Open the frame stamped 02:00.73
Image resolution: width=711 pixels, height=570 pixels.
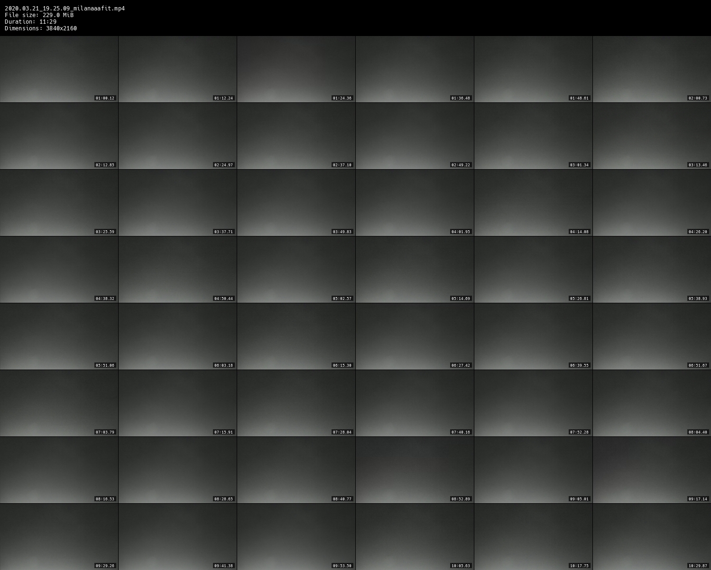point(652,69)
